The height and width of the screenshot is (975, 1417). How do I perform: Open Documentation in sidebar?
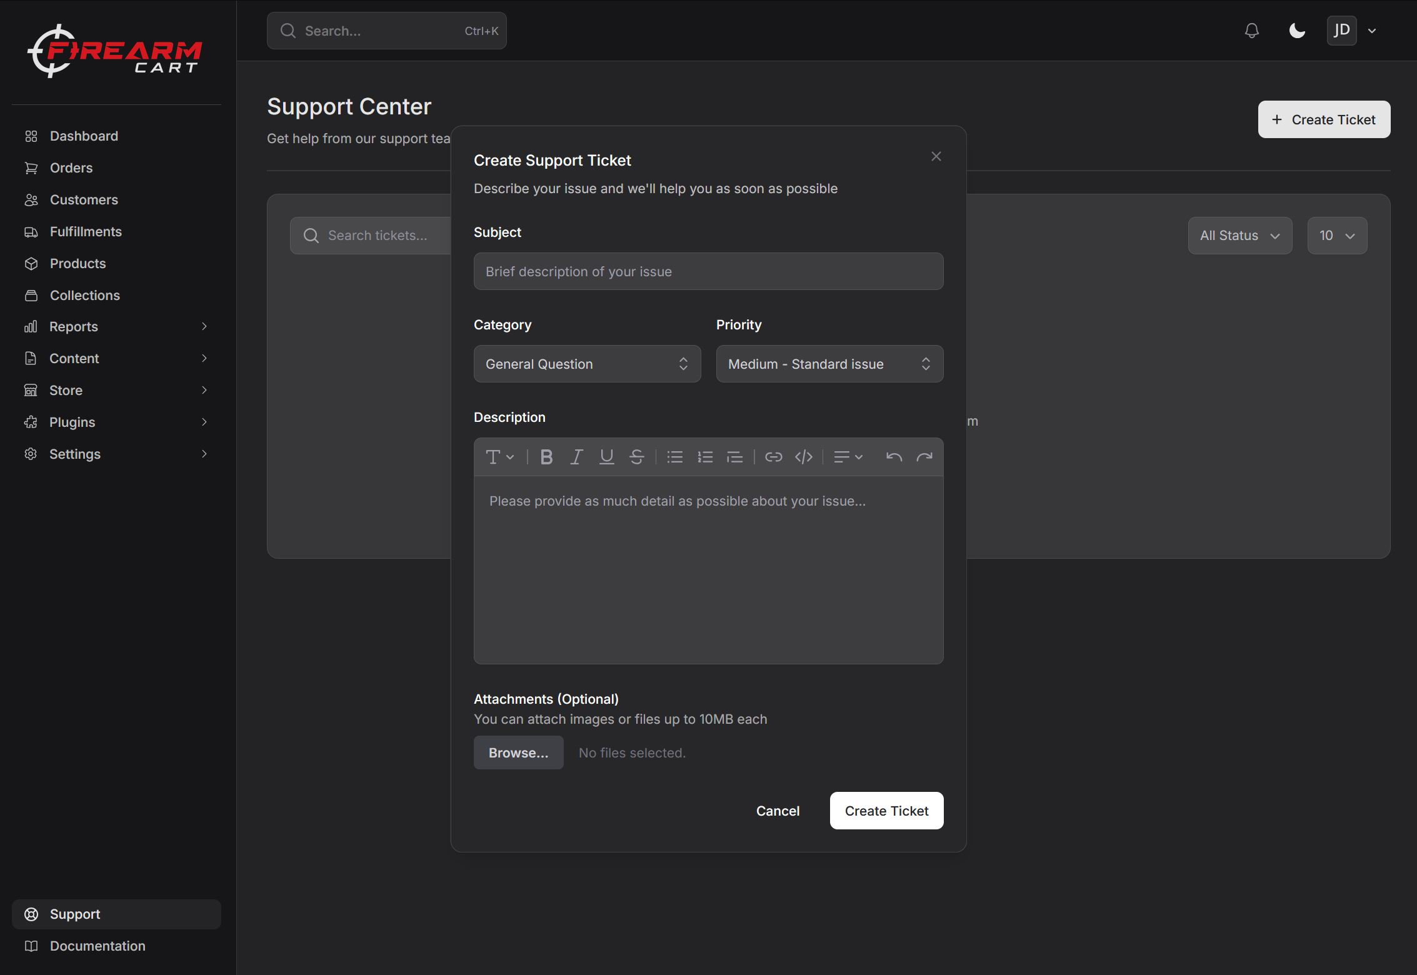click(116, 946)
